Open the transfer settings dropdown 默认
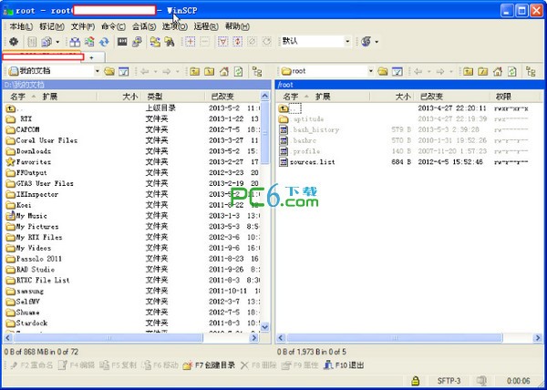The height and width of the screenshot is (390, 547). (347, 42)
